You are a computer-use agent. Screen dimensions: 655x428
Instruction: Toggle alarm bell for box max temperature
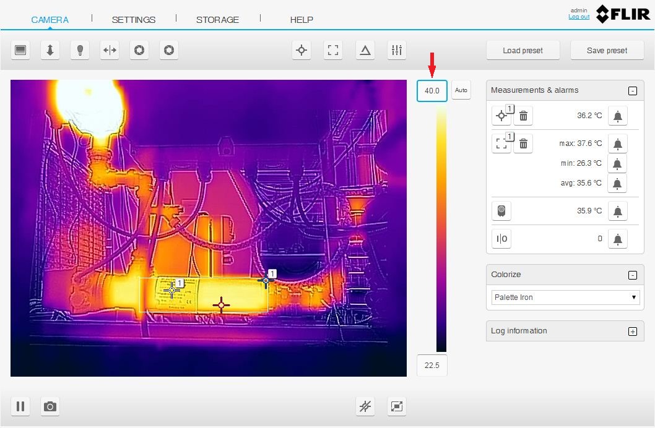coord(617,144)
